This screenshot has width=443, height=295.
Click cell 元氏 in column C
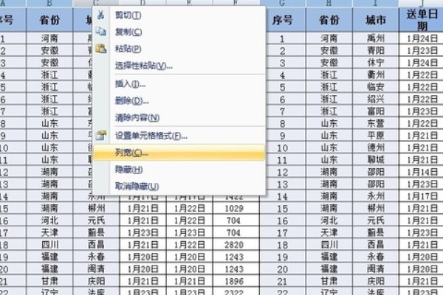(96, 221)
